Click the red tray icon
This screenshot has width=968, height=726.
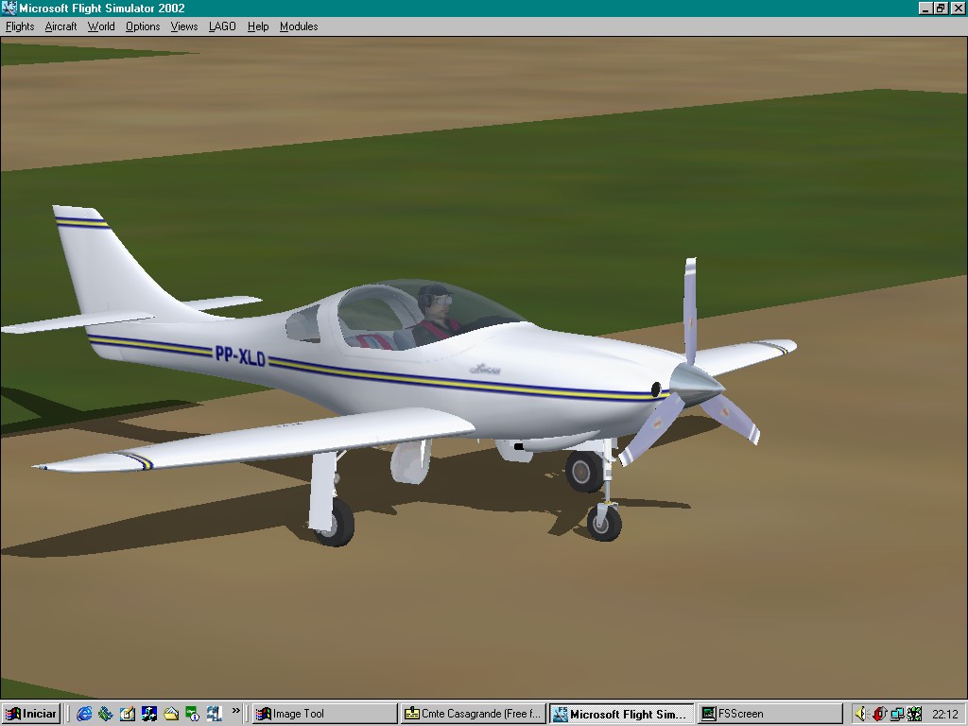coord(879,714)
